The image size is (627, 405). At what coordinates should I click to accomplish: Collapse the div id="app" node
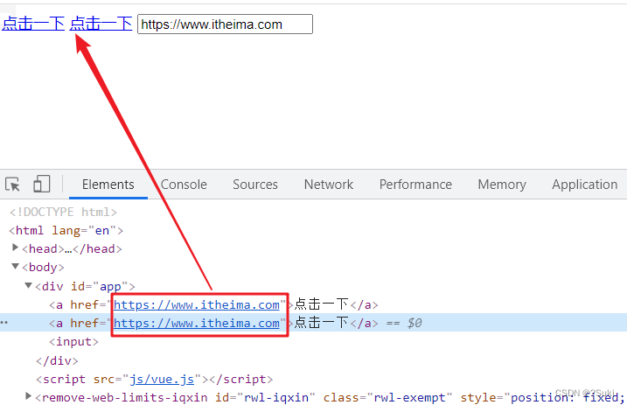coord(28,285)
